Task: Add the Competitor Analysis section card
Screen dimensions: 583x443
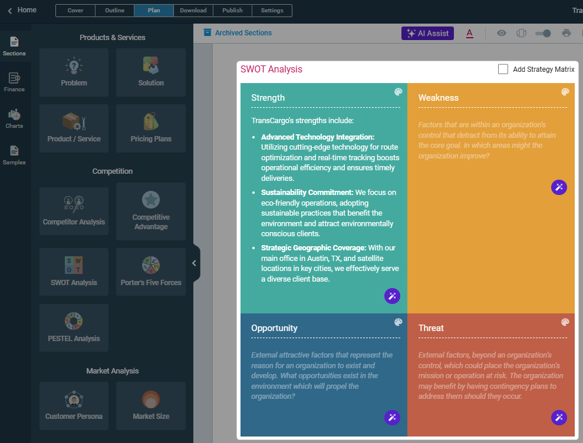Action: 74,211
